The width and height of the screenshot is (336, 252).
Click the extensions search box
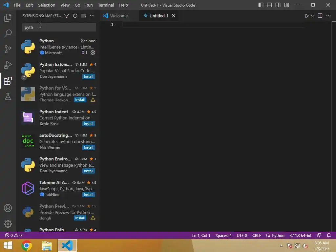(x=59, y=28)
